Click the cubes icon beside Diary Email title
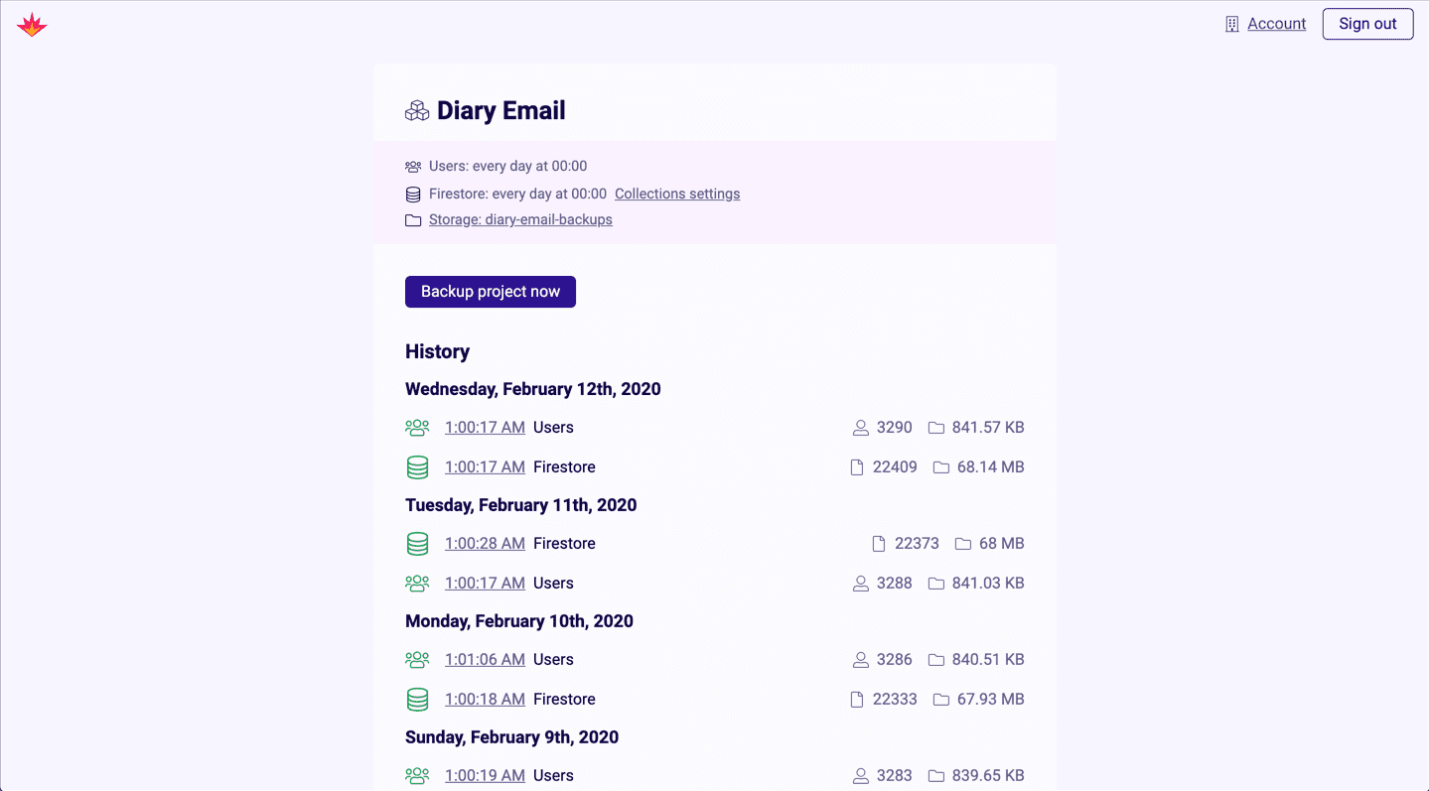 coord(417,111)
